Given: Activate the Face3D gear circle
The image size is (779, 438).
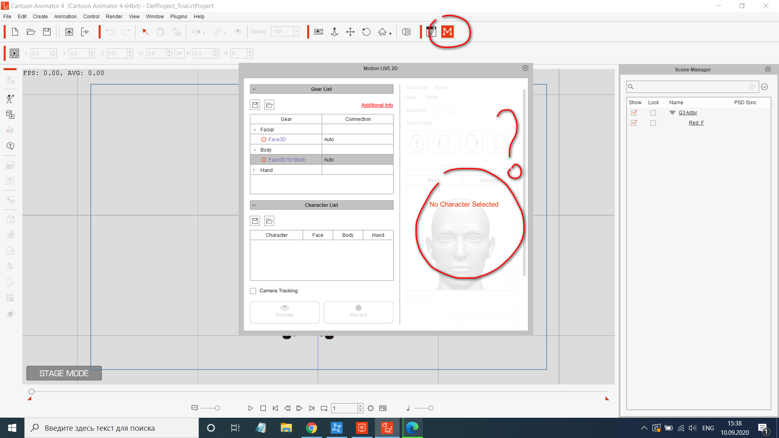Looking at the screenshot, I should tap(264, 140).
